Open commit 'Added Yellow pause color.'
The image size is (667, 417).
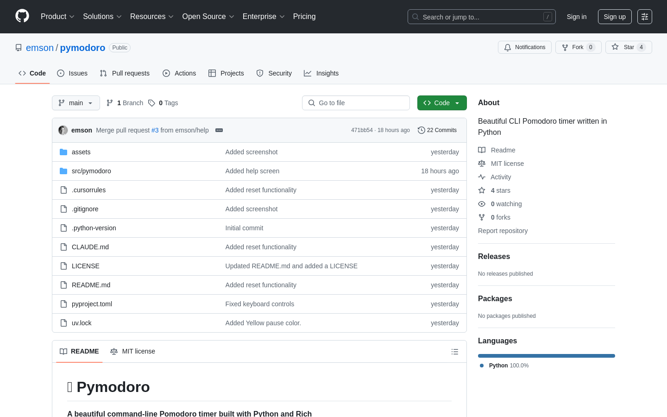263,323
